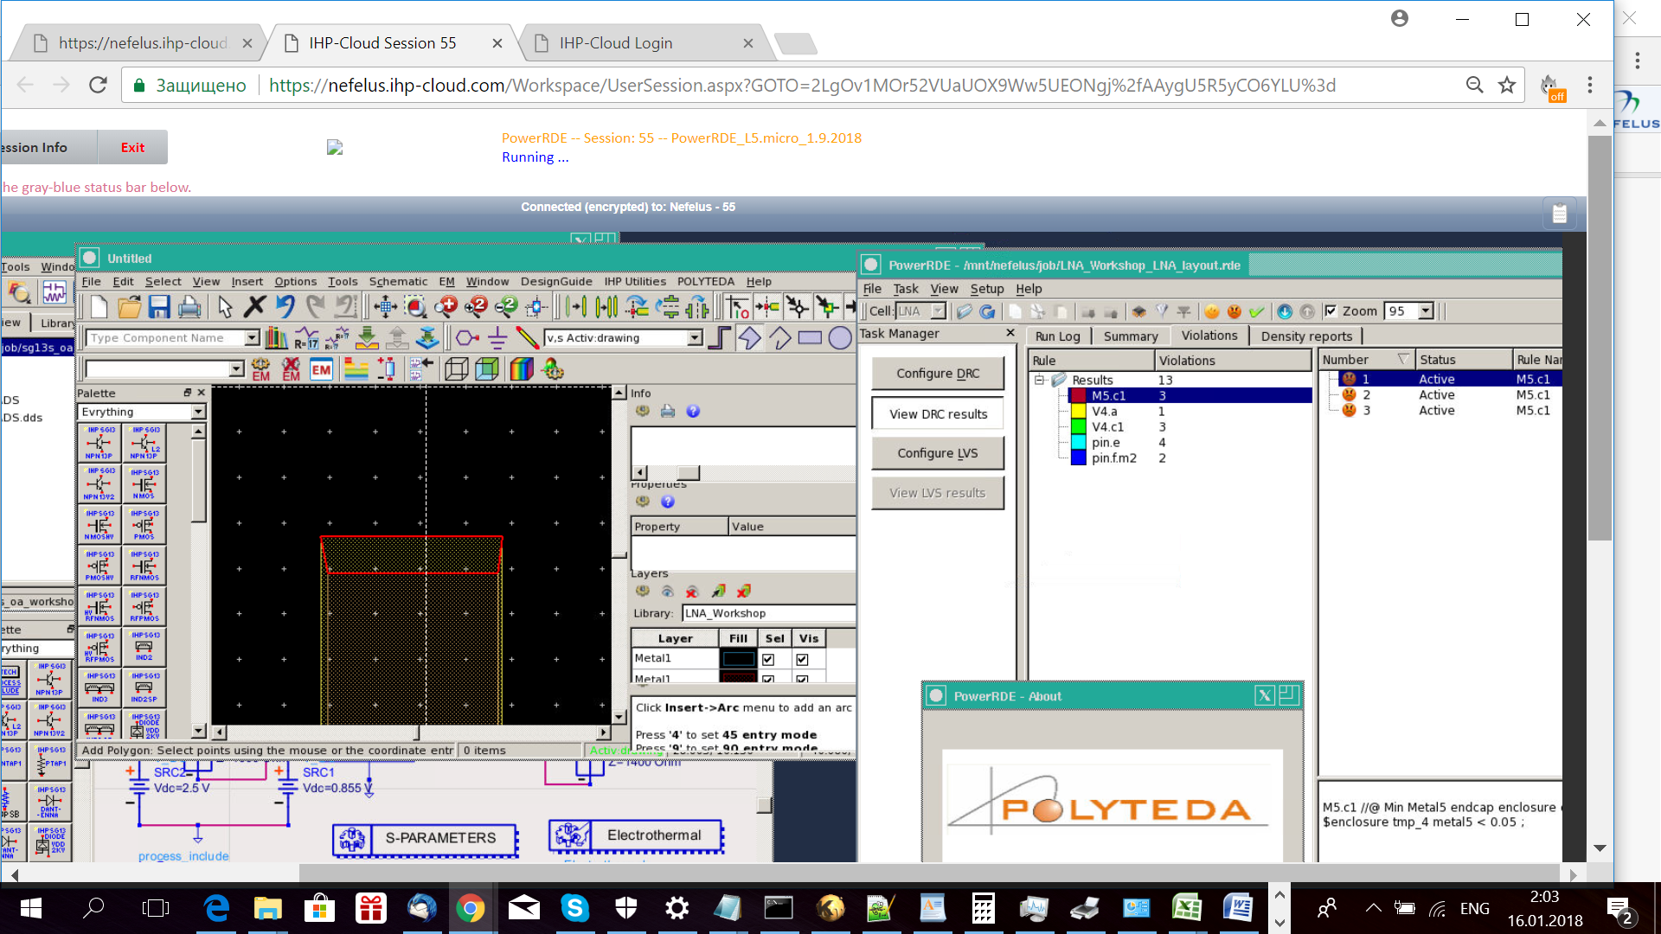The height and width of the screenshot is (934, 1661).
Task: Click the Configure DRC button
Action: (938, 374)
